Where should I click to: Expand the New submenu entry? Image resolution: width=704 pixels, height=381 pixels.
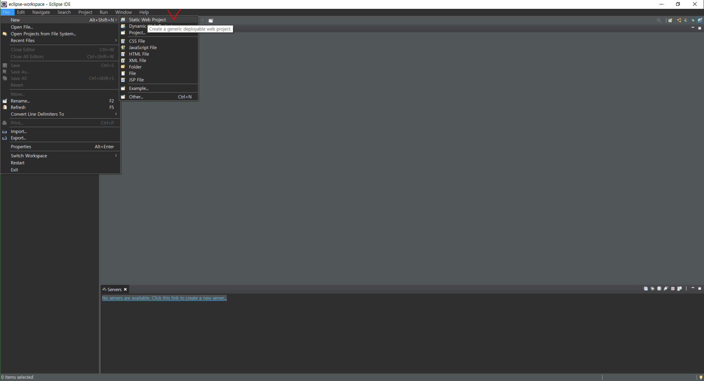[60, 20]
